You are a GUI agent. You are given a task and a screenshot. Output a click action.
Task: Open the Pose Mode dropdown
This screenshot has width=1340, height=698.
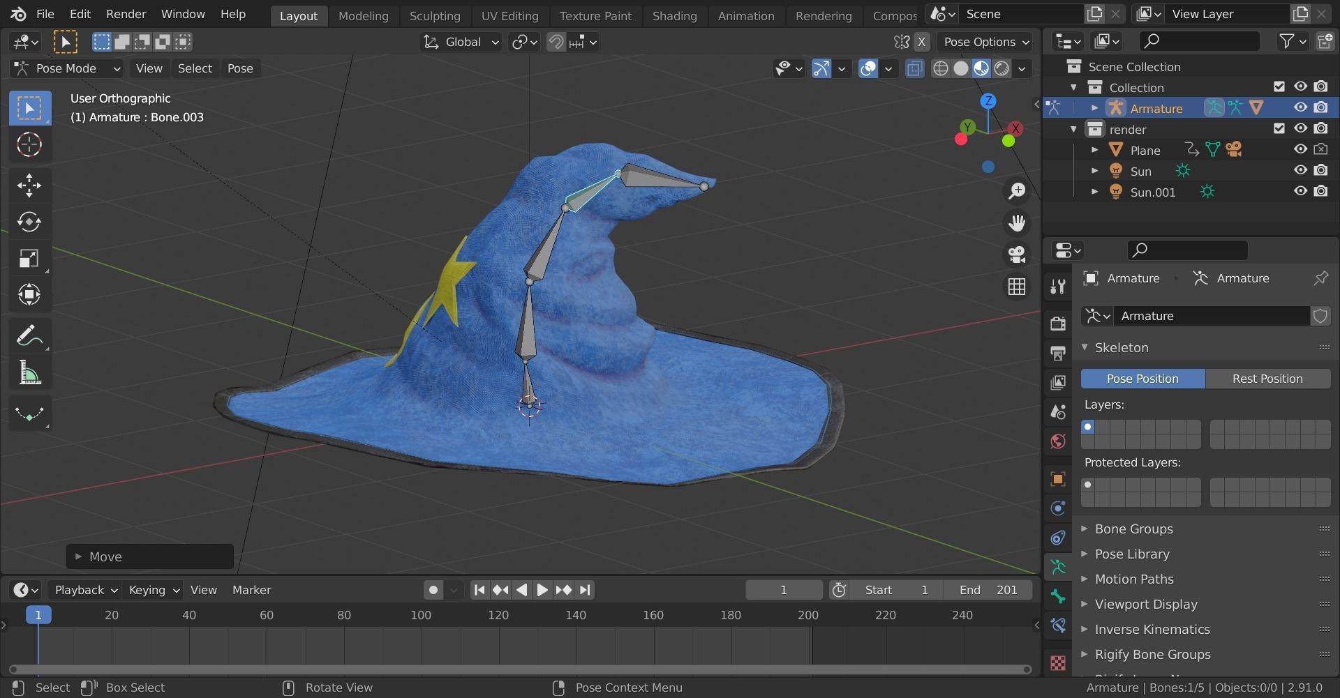click(67, 68)
